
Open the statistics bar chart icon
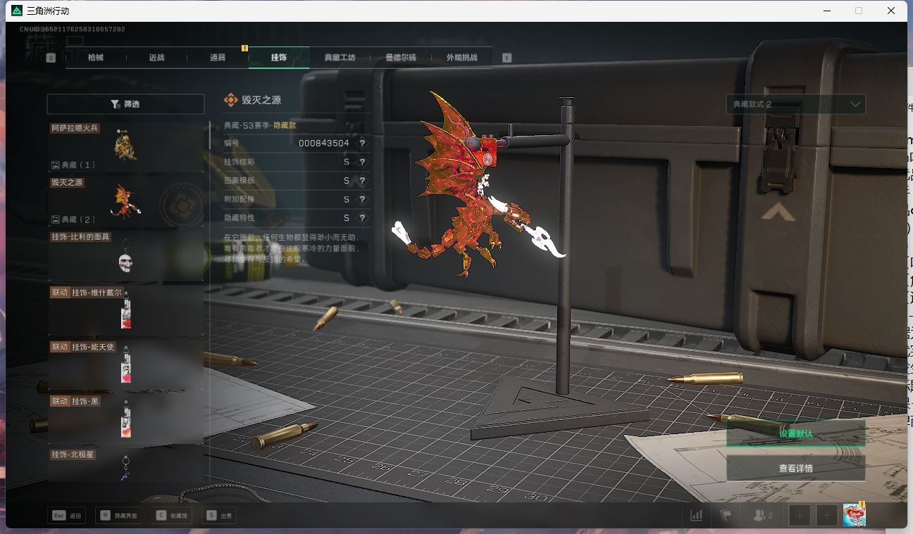tap(696, 516)
